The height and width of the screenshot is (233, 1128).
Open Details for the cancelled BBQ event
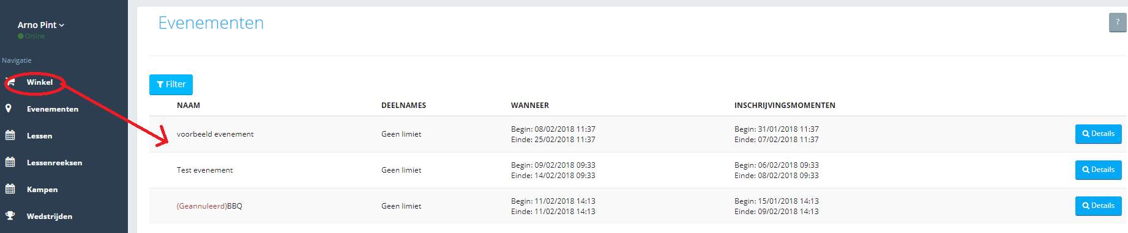point(1098,206)
